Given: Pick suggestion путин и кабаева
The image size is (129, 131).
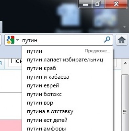Looking at the screenshot, I should coord(67,77).
